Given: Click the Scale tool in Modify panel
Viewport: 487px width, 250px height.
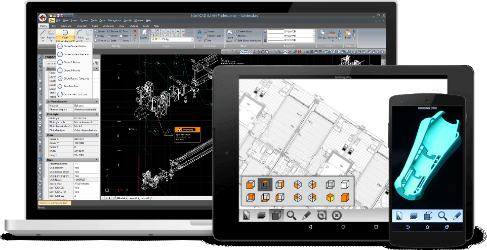Looking at the screenshot, I should point(112,41).
